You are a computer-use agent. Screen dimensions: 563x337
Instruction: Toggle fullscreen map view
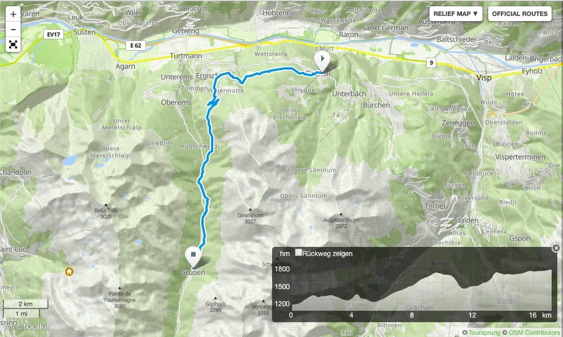(x=13, y=44)
